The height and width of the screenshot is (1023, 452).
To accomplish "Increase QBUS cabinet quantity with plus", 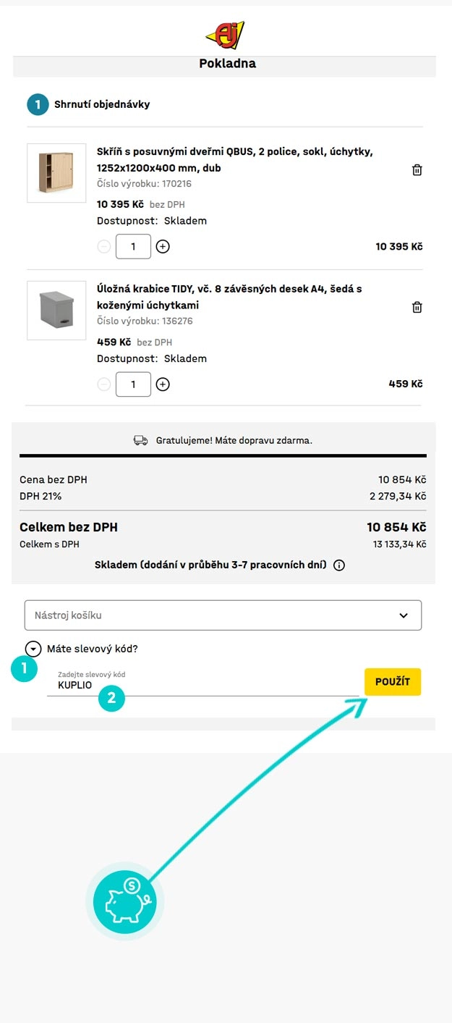I will pyautogui.click(x=163, y=247).
